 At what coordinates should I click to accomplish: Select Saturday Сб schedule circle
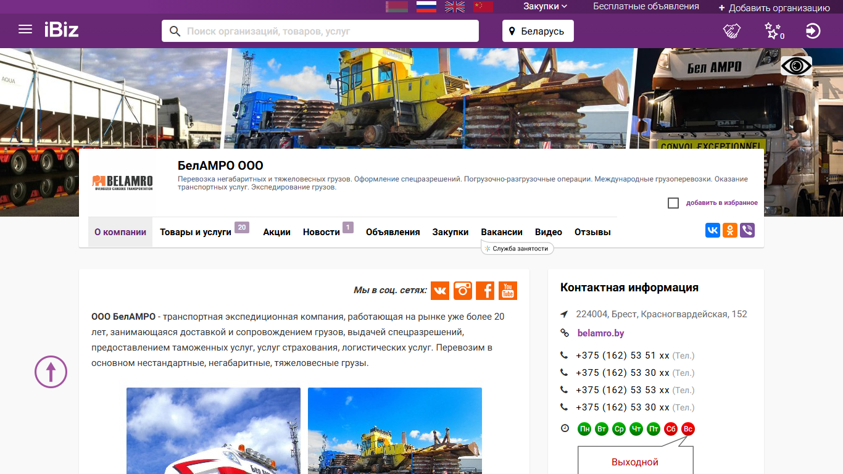tap(671, 428)
